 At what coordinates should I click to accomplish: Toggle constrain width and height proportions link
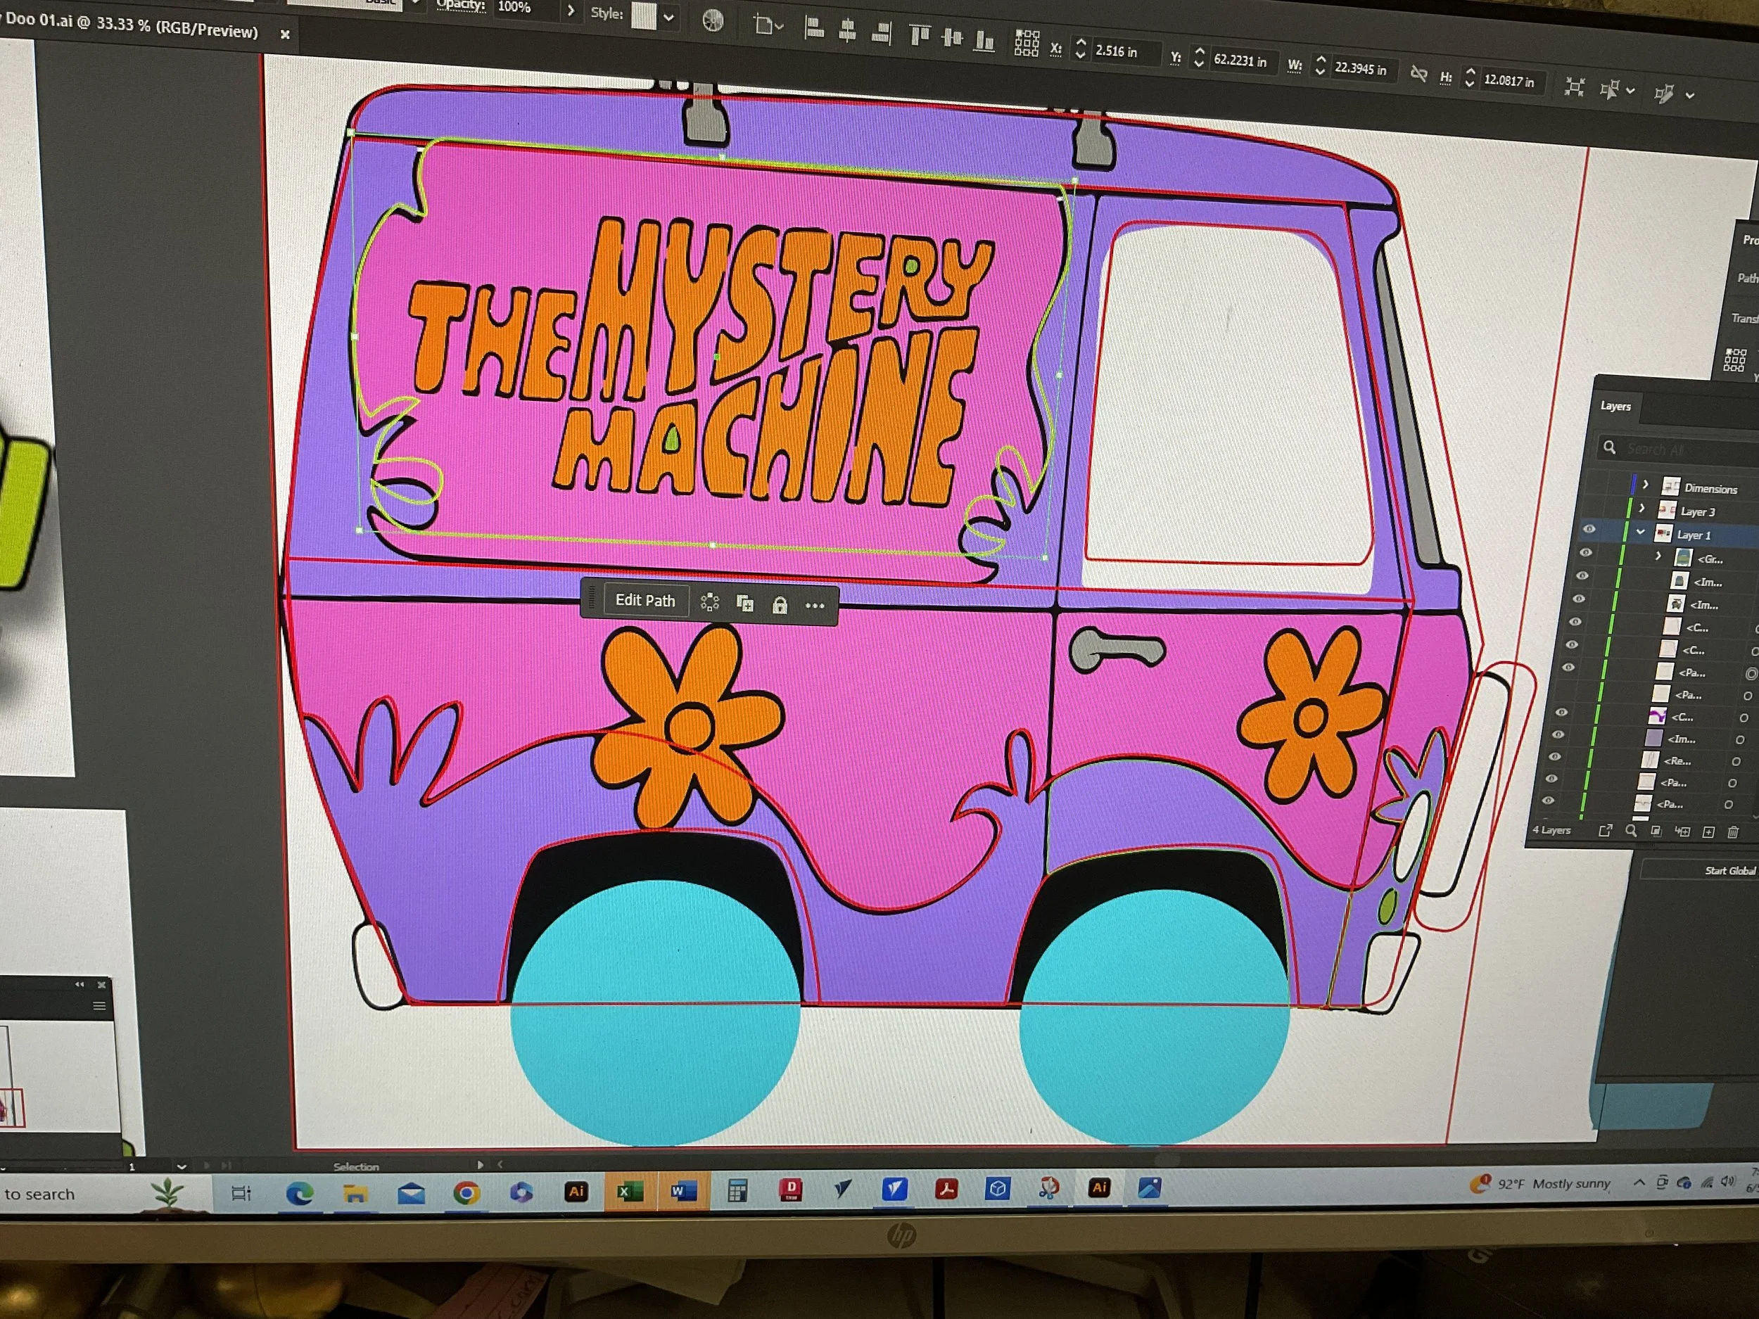pos(1418,75)
